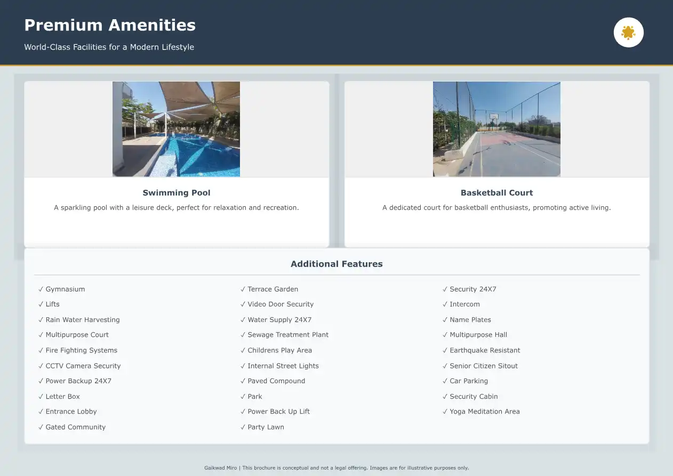
Task: Click the Earthquake Resistant feature
Action: [x=485, y=350]
